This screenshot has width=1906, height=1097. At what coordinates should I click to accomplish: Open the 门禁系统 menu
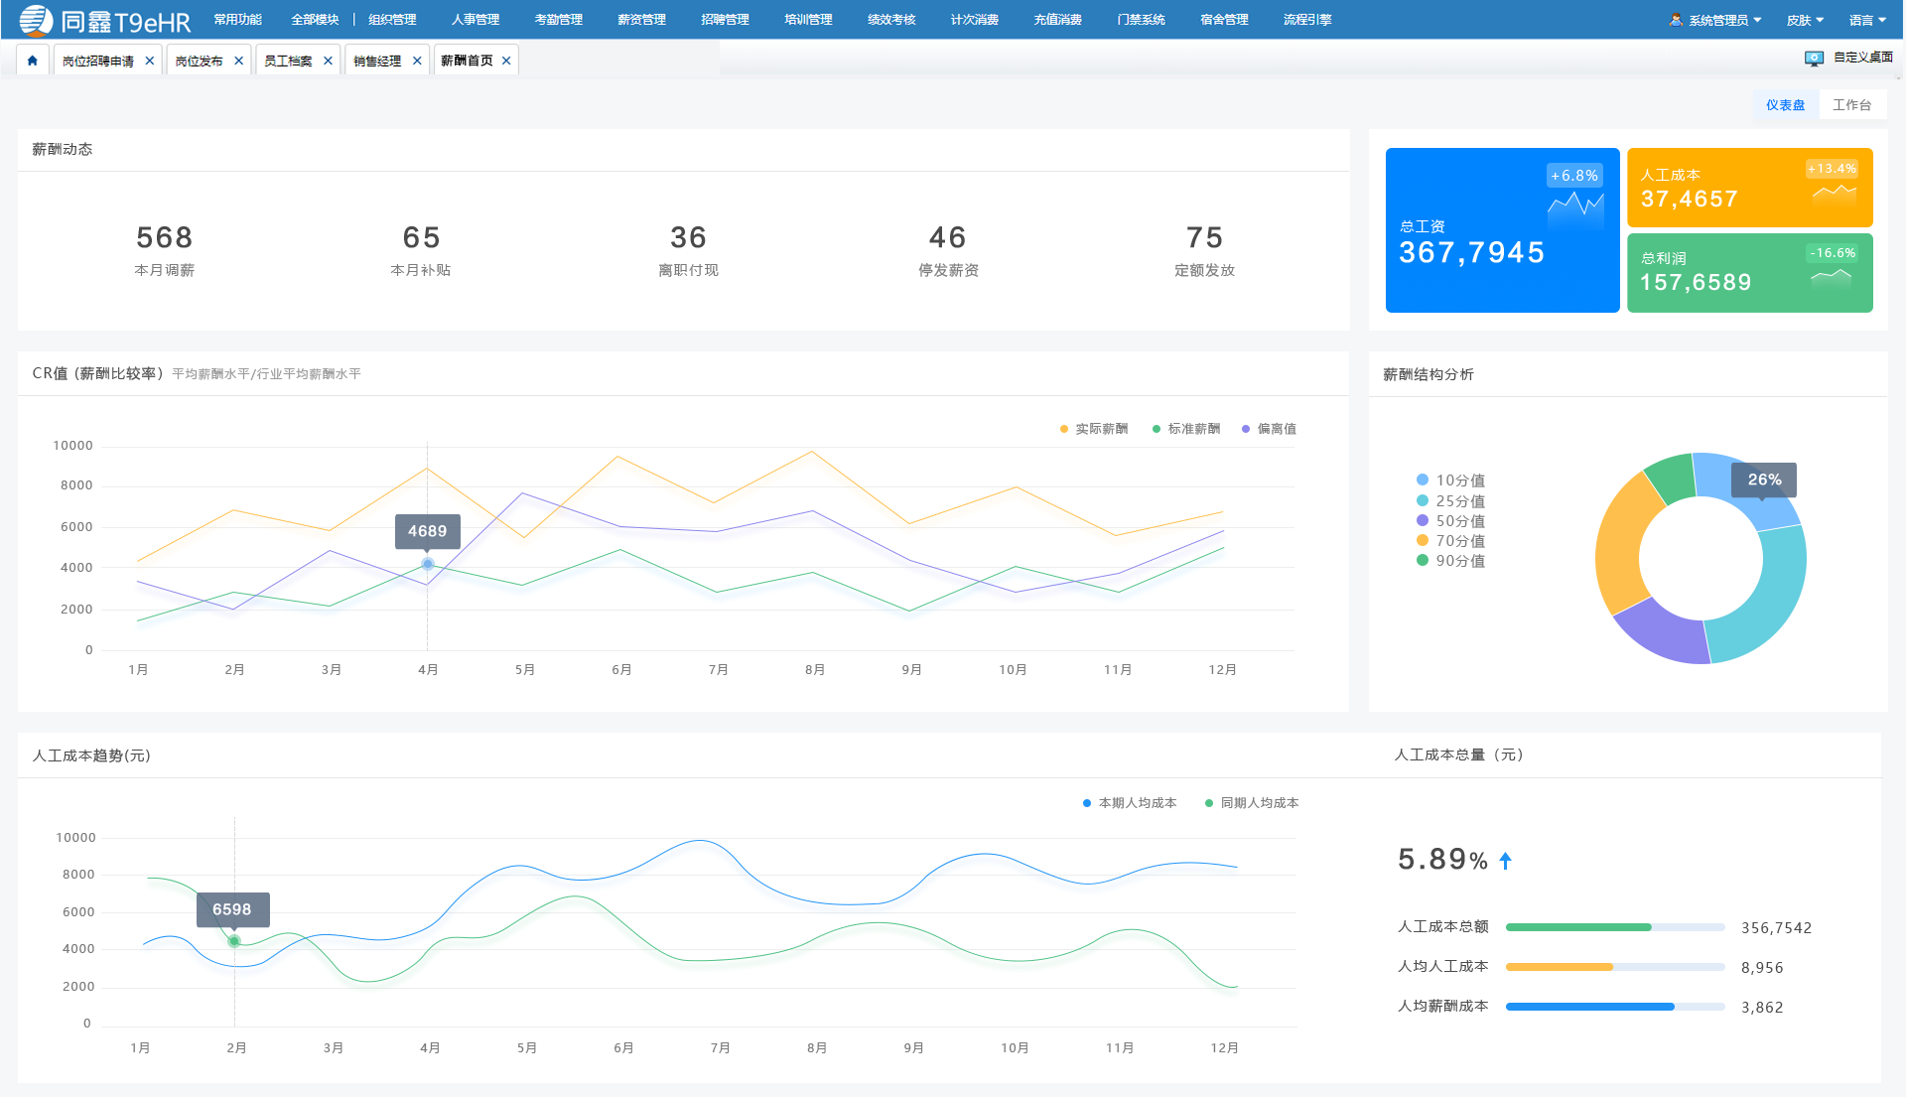[1142, 20]
